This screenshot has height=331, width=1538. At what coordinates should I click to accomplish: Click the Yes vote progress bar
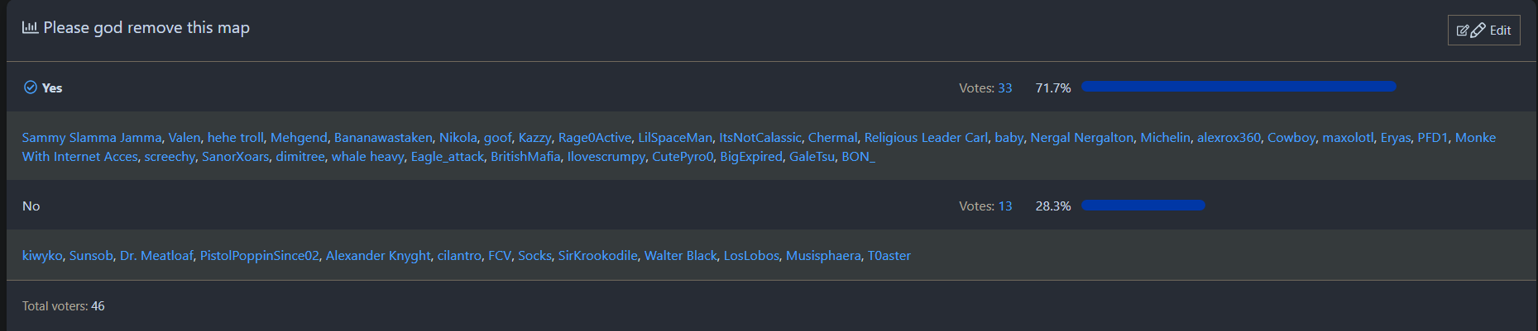[1239, 87]
